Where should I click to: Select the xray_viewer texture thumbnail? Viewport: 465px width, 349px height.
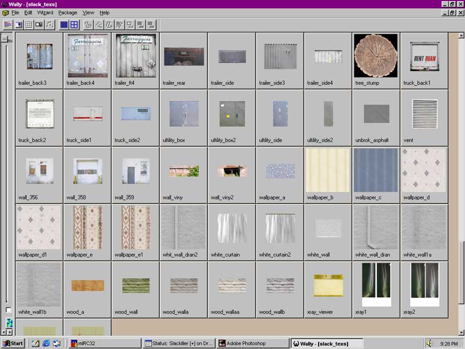[x=328, y=285]
